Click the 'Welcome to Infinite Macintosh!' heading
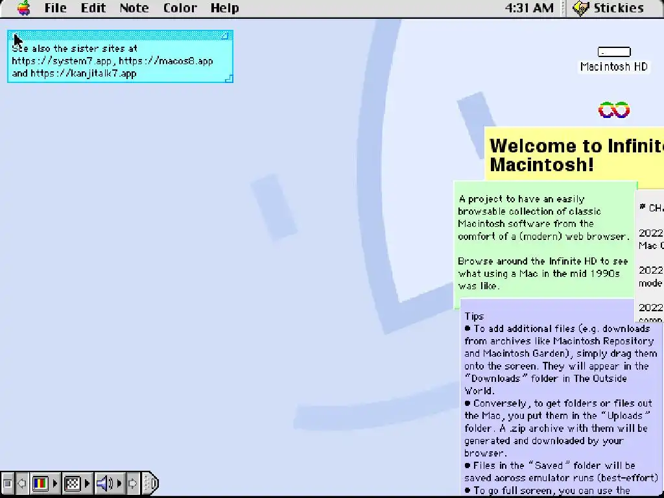 pyautogui.click(x=576, y=155)
